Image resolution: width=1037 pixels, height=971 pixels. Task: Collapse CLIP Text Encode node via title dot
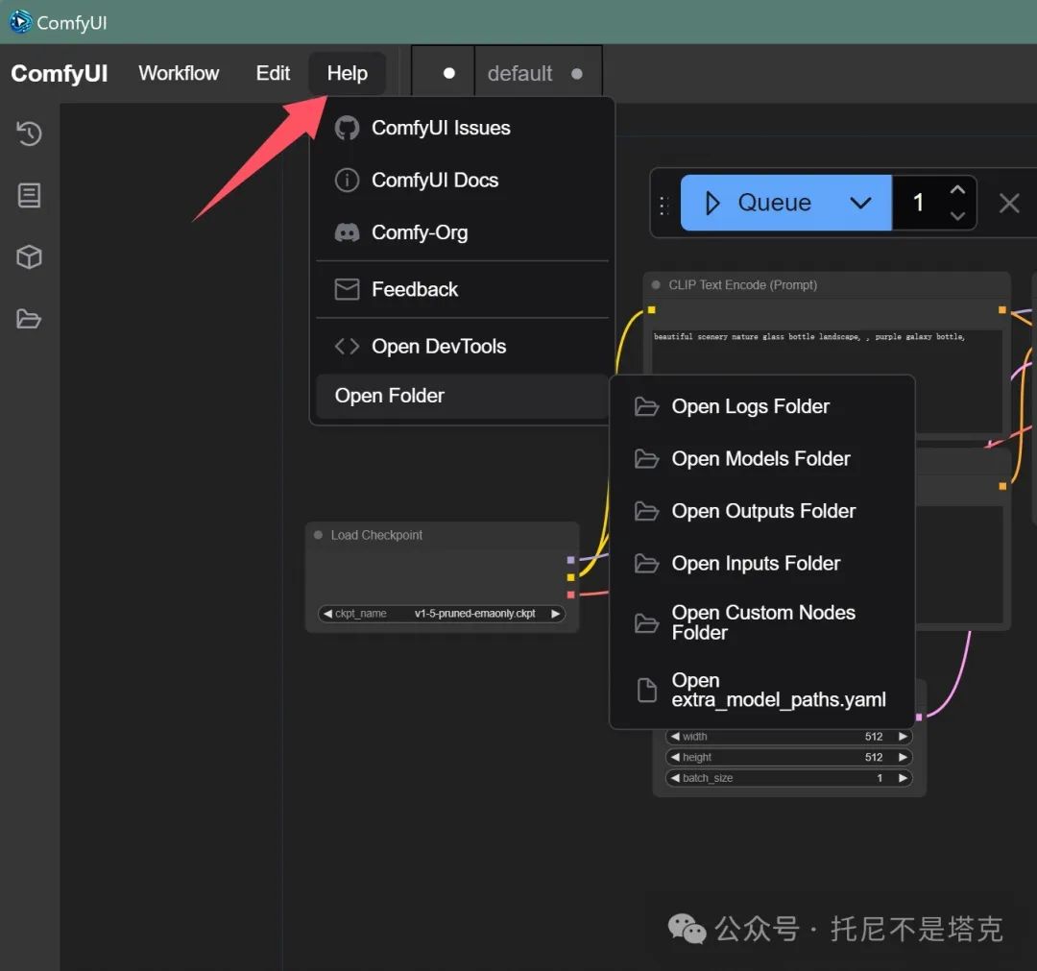click(656, 285)
